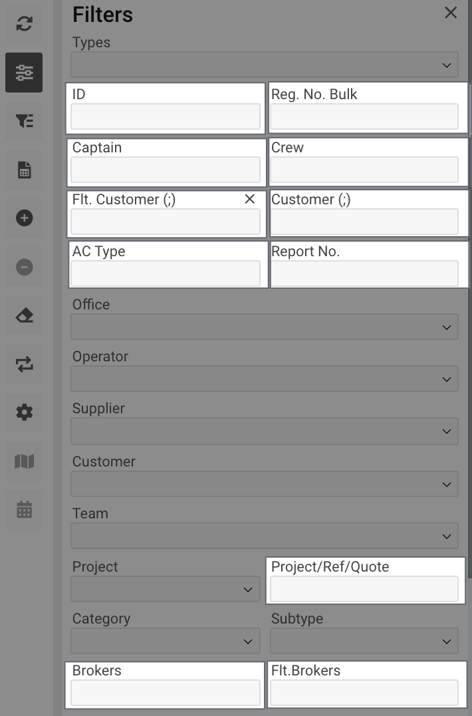Image resolution: width=472 pixels, height=716 pixels.
Task: Open the Customer dropdown
Action: pyautogui.click(x=264, y=483)
